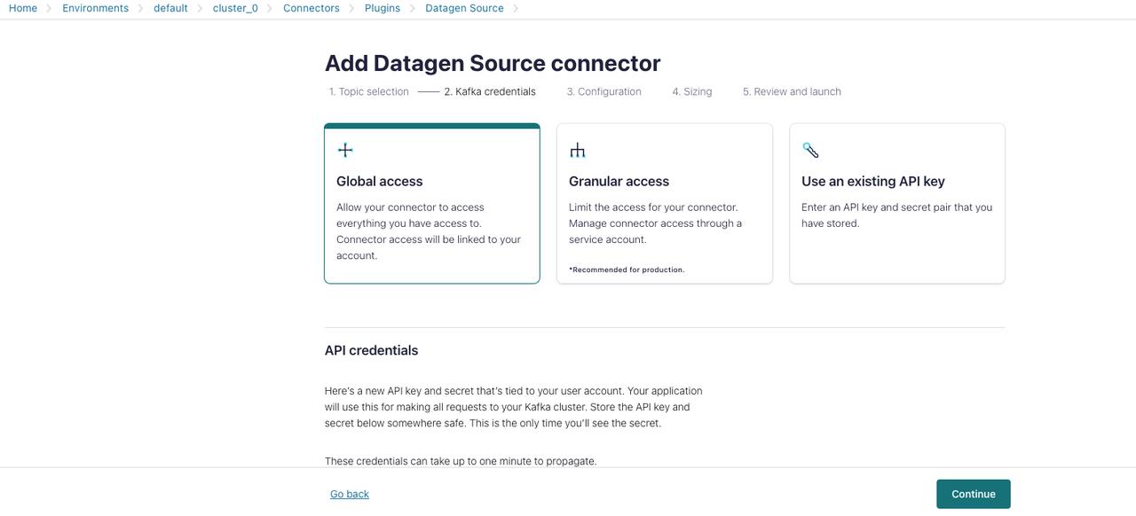Select step 2 Kafka credentials

click(490, 91)
